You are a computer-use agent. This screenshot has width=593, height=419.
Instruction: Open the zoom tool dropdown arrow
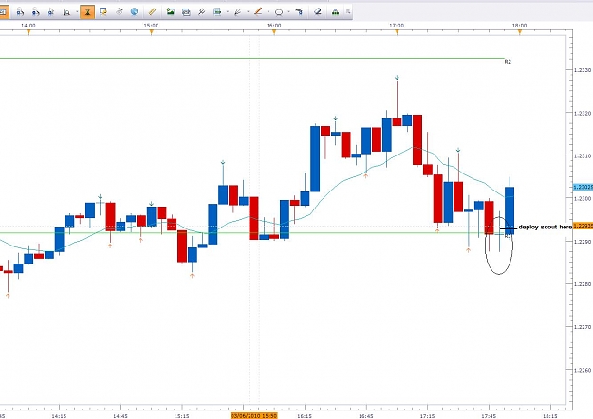(77, 12)
